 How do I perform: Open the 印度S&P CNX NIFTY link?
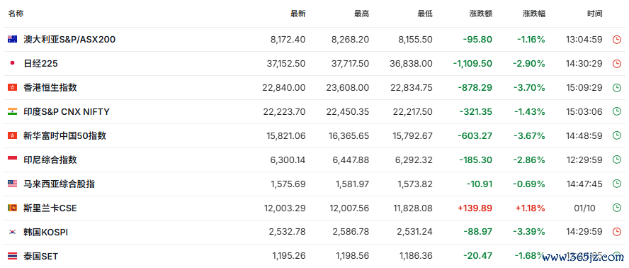[x=66, y=112]
